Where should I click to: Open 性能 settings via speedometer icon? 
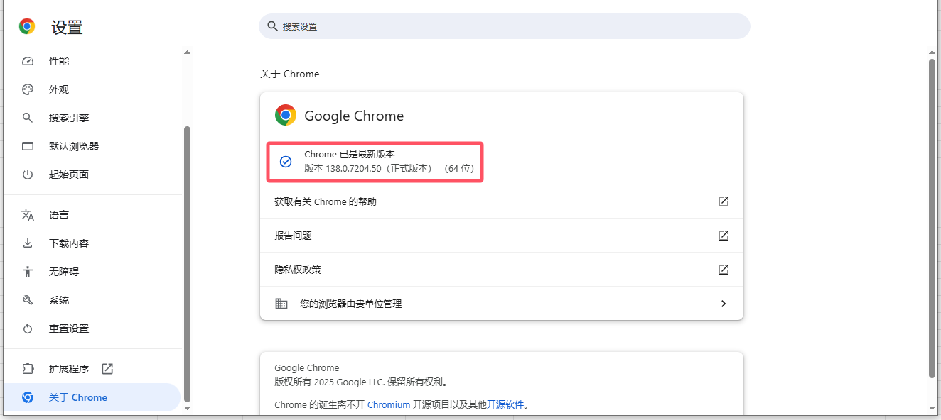[x=28, y=61]
